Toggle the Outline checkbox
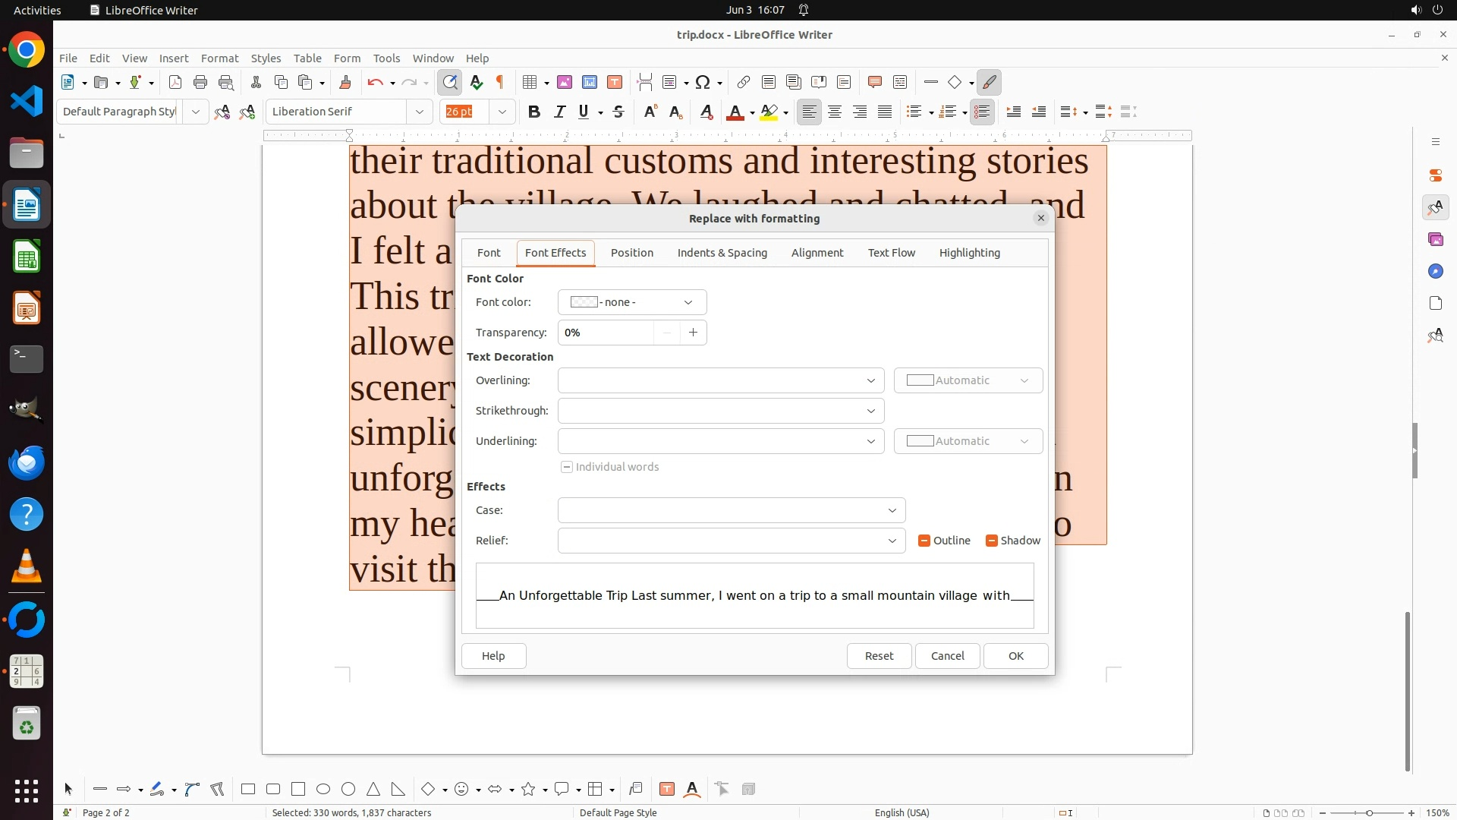Image resolution: width=1457 pixels, height=820 pixels. 924,541
